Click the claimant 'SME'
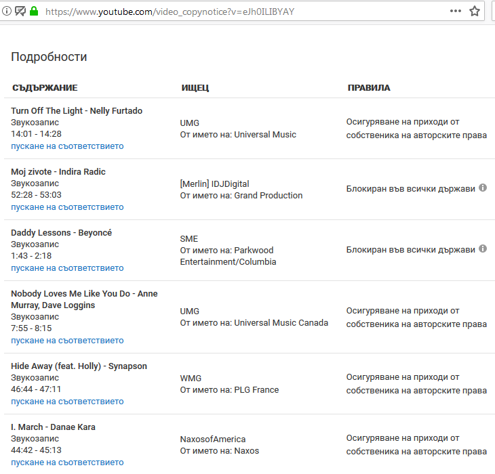 [189, 239]
